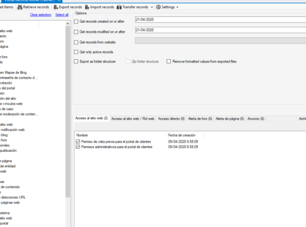
Task: Click the modified on or after date field
Action: point(220,30)
